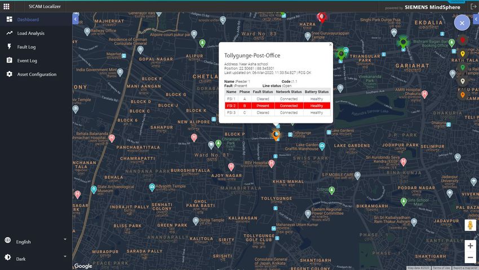Click the globe language icon
This screenshot has width=479, height=270.
tap(8, 240)
